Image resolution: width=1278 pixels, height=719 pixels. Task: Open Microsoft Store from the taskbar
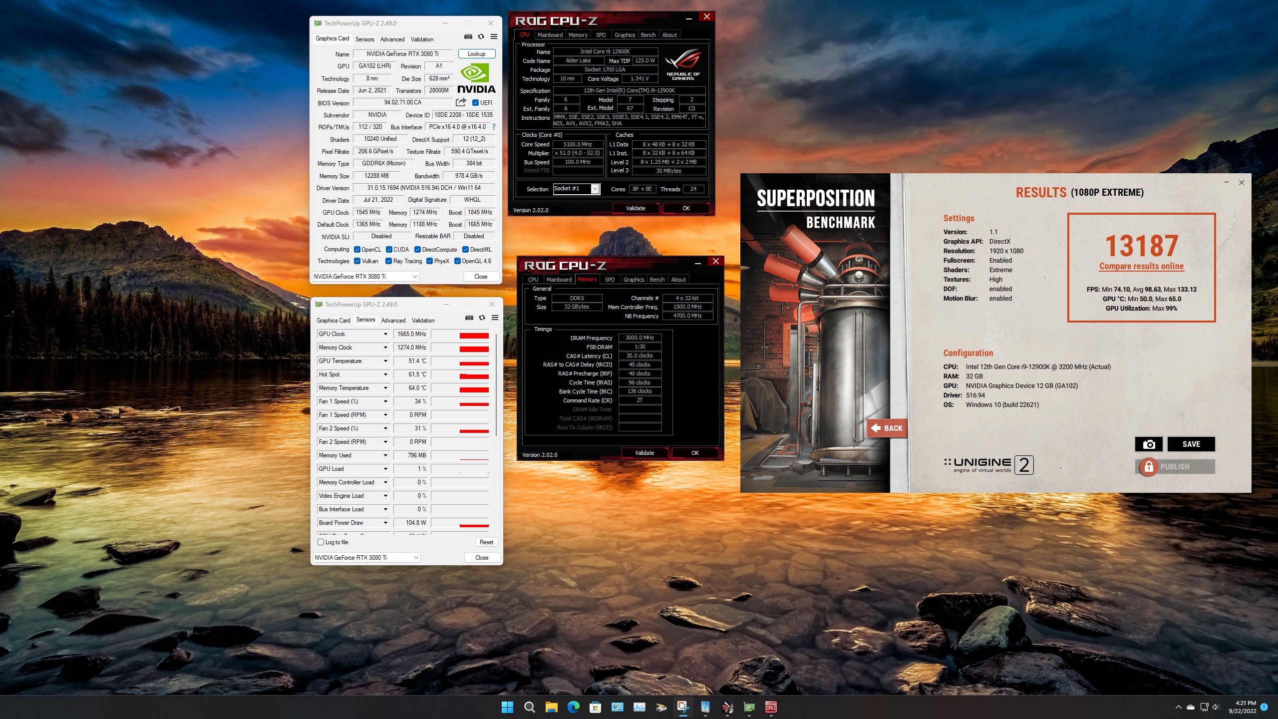tap(595, 707)
